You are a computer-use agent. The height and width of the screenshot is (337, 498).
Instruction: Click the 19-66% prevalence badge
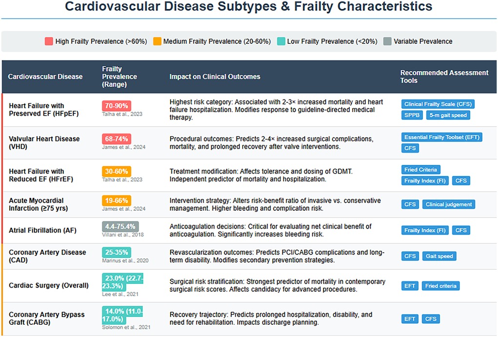(x=116, y=200)
